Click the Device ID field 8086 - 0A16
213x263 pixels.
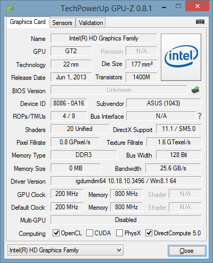[69, 103]
